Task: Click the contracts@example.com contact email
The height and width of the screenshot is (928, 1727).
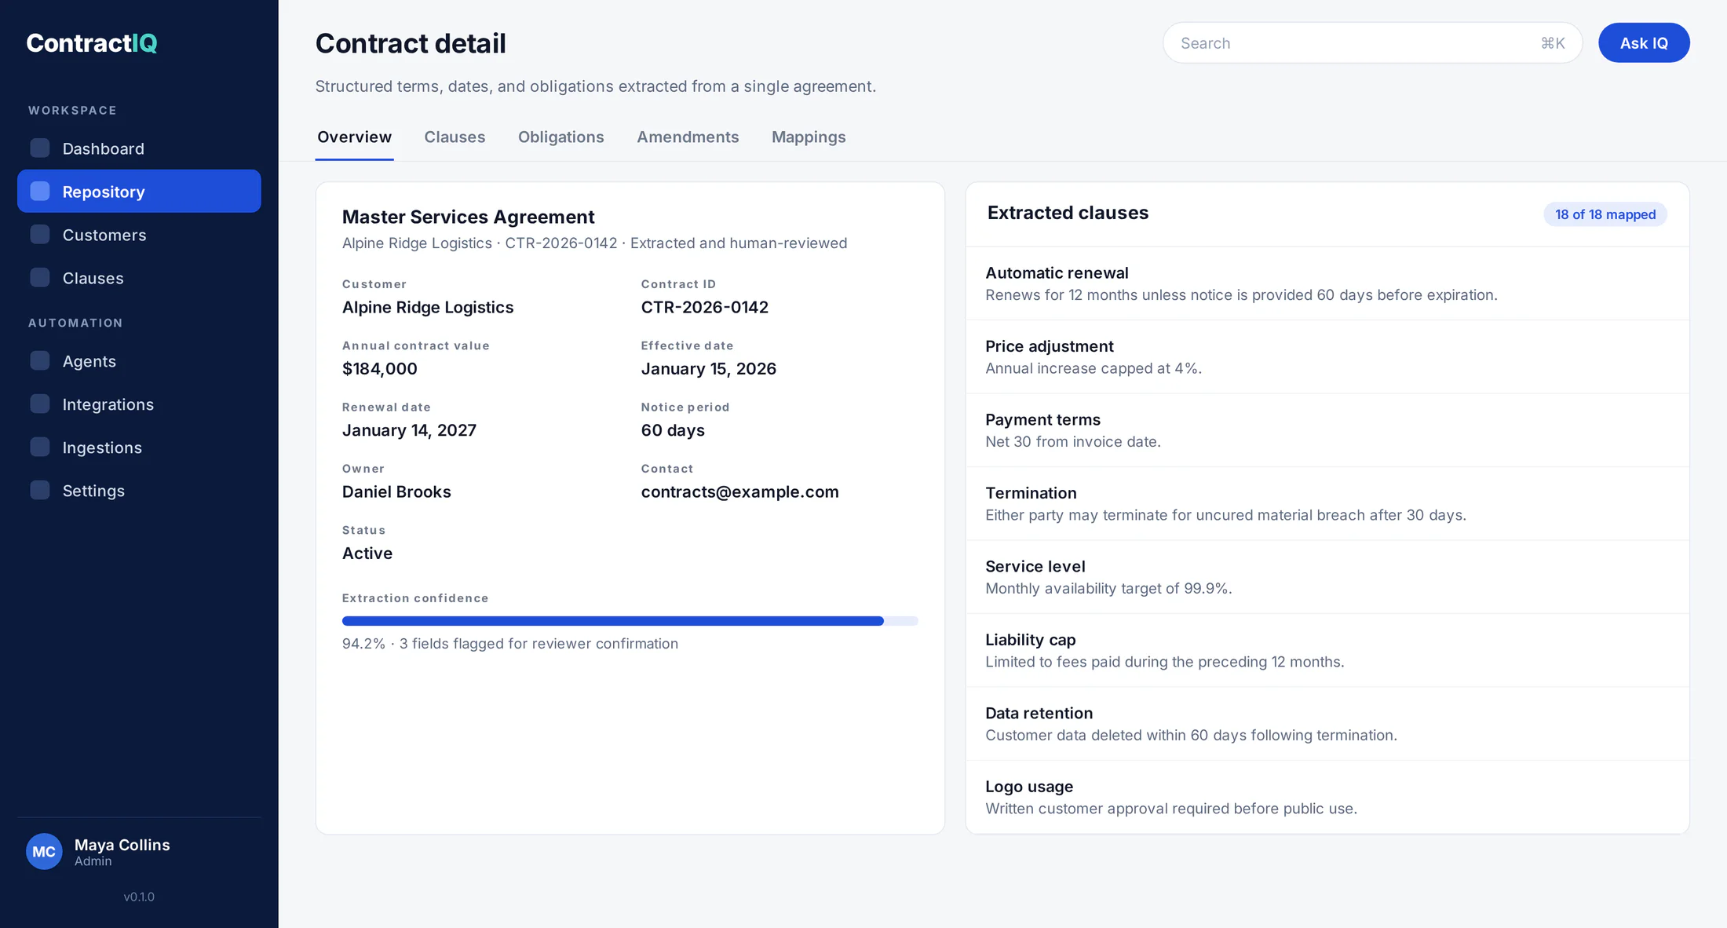Action: [739, 492]
